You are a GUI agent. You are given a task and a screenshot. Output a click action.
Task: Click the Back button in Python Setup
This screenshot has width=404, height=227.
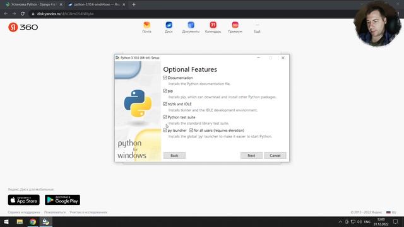pyautogui.click(x=174, y=156)
